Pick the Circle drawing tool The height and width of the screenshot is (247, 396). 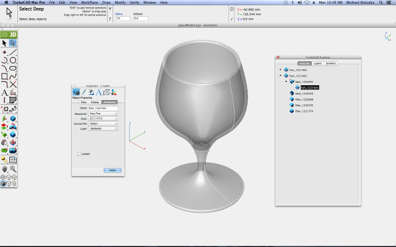point(13,60)
